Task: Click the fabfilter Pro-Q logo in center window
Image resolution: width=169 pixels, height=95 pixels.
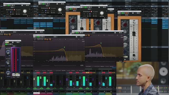Action: (x=44, y=39)
